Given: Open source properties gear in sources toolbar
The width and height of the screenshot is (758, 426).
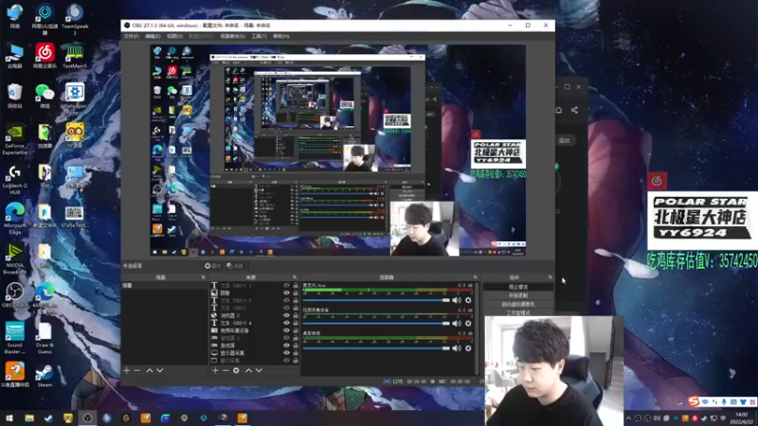Looking at the screenshot, I should pos(236,370).
